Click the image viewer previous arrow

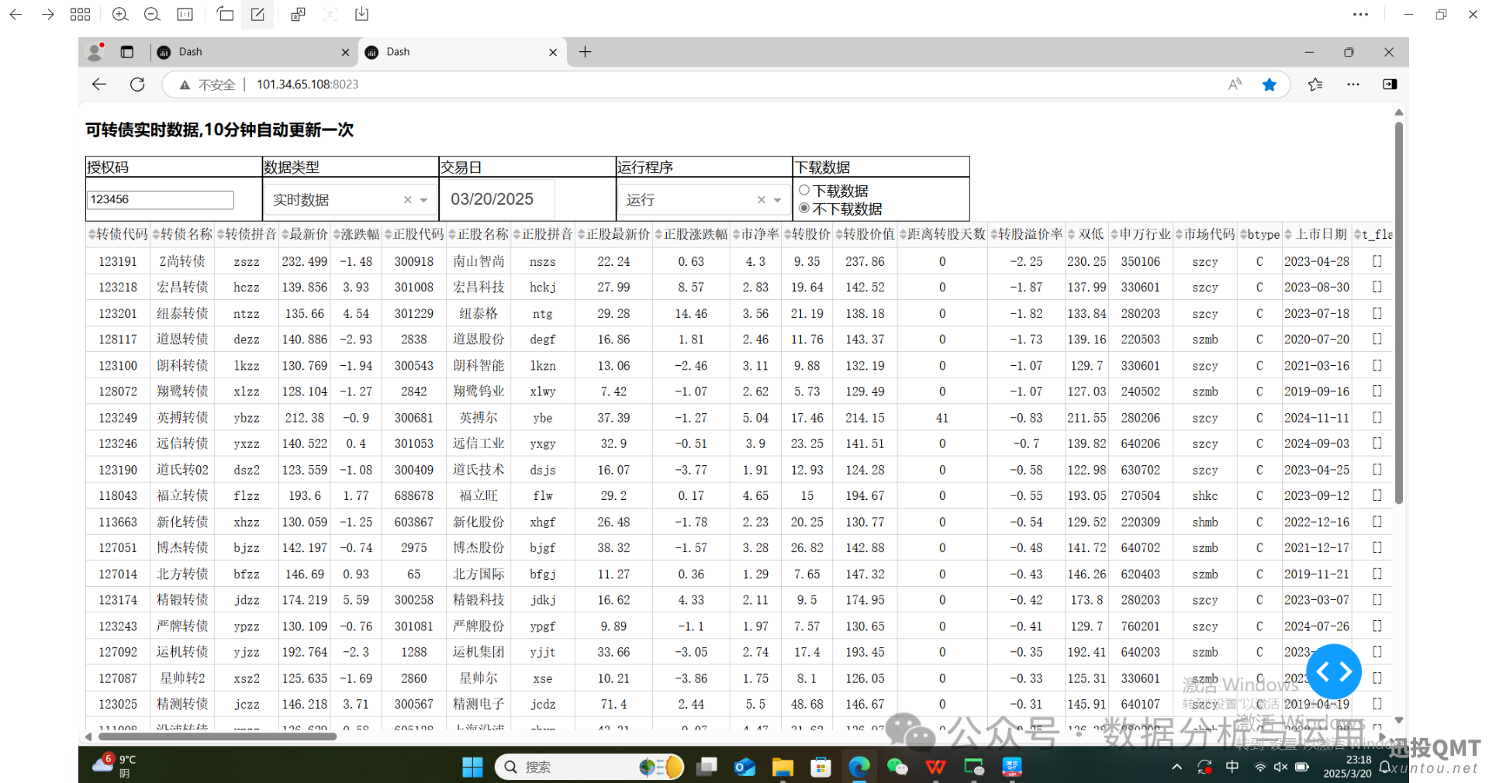(x=16, y=14)
